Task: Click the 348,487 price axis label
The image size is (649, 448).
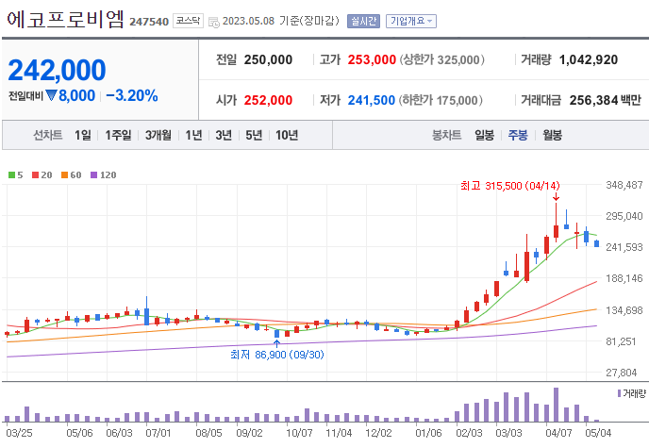Action: point(624,185)
